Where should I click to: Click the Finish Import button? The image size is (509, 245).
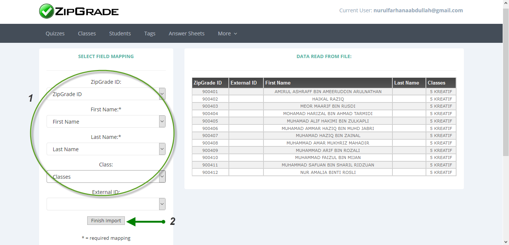tap(106, 221)
